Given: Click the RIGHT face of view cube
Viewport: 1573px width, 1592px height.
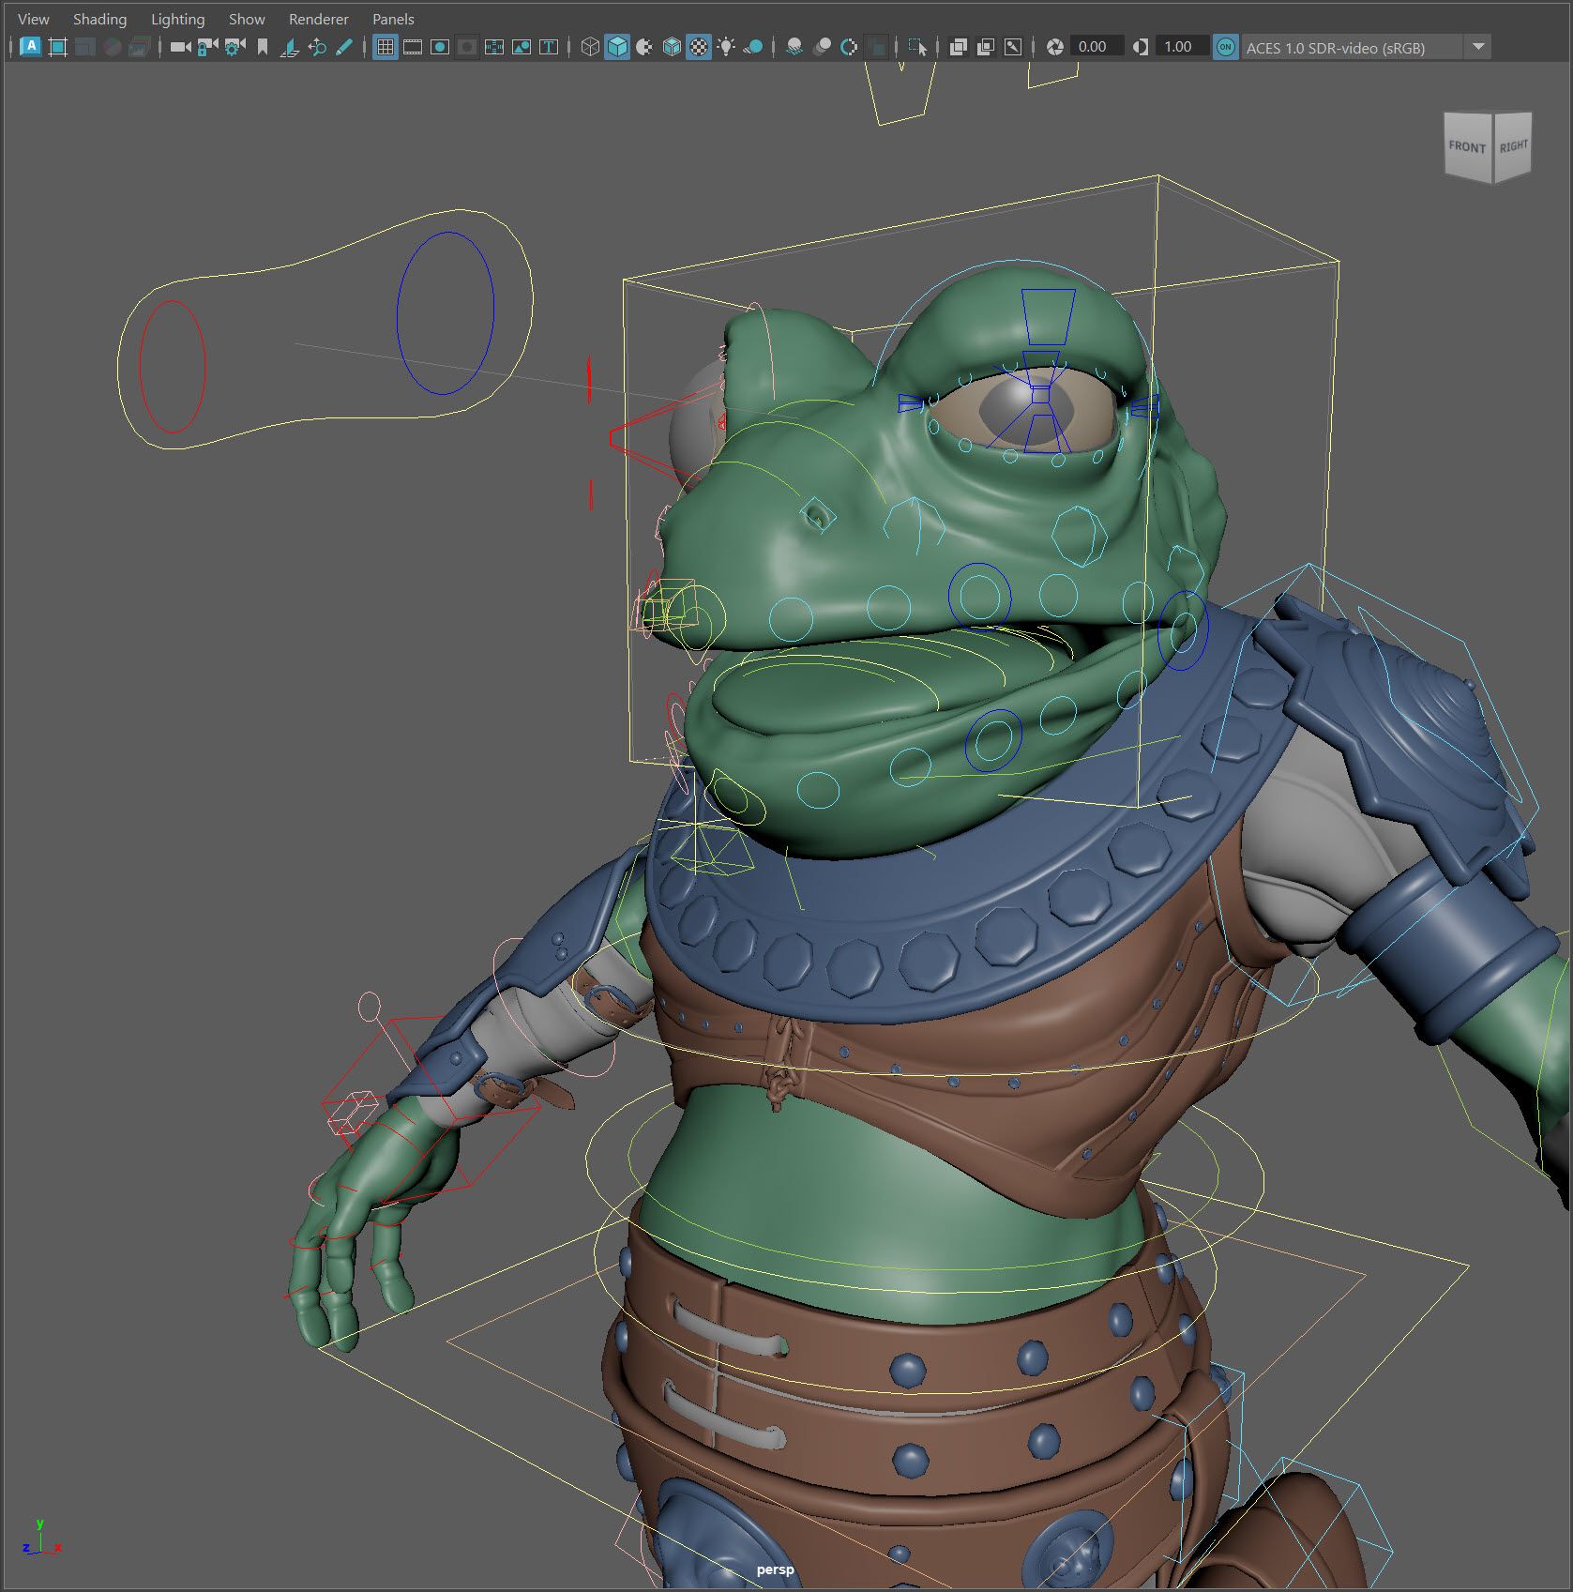Looking at the screenshot, I should (x=1512, y=145).
